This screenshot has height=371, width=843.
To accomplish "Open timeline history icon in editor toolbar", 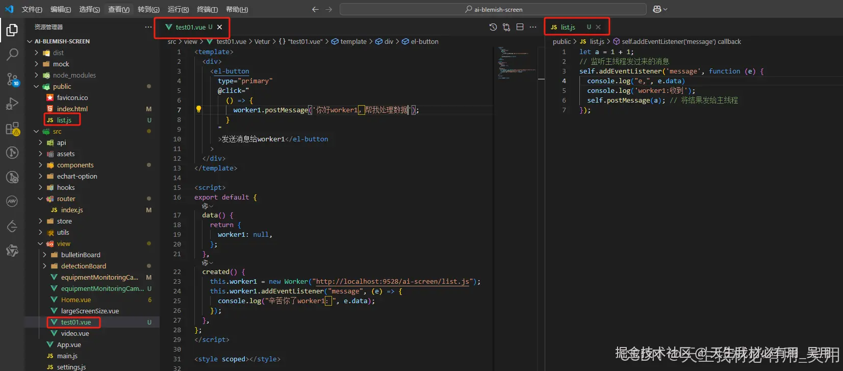I will (x=493, y=27).
